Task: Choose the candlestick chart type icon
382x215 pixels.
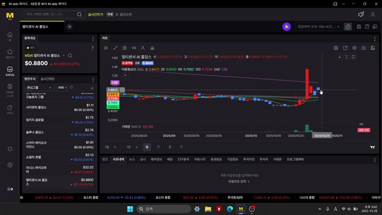Action: click(106, 48)
